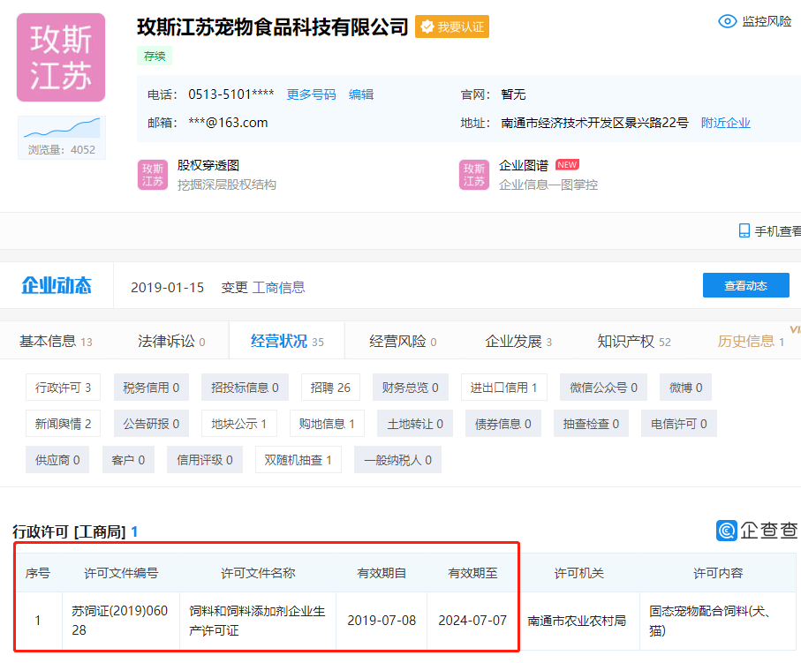Click the company name heading
This screenshot has height=663, width=801.
click(273, 27)
